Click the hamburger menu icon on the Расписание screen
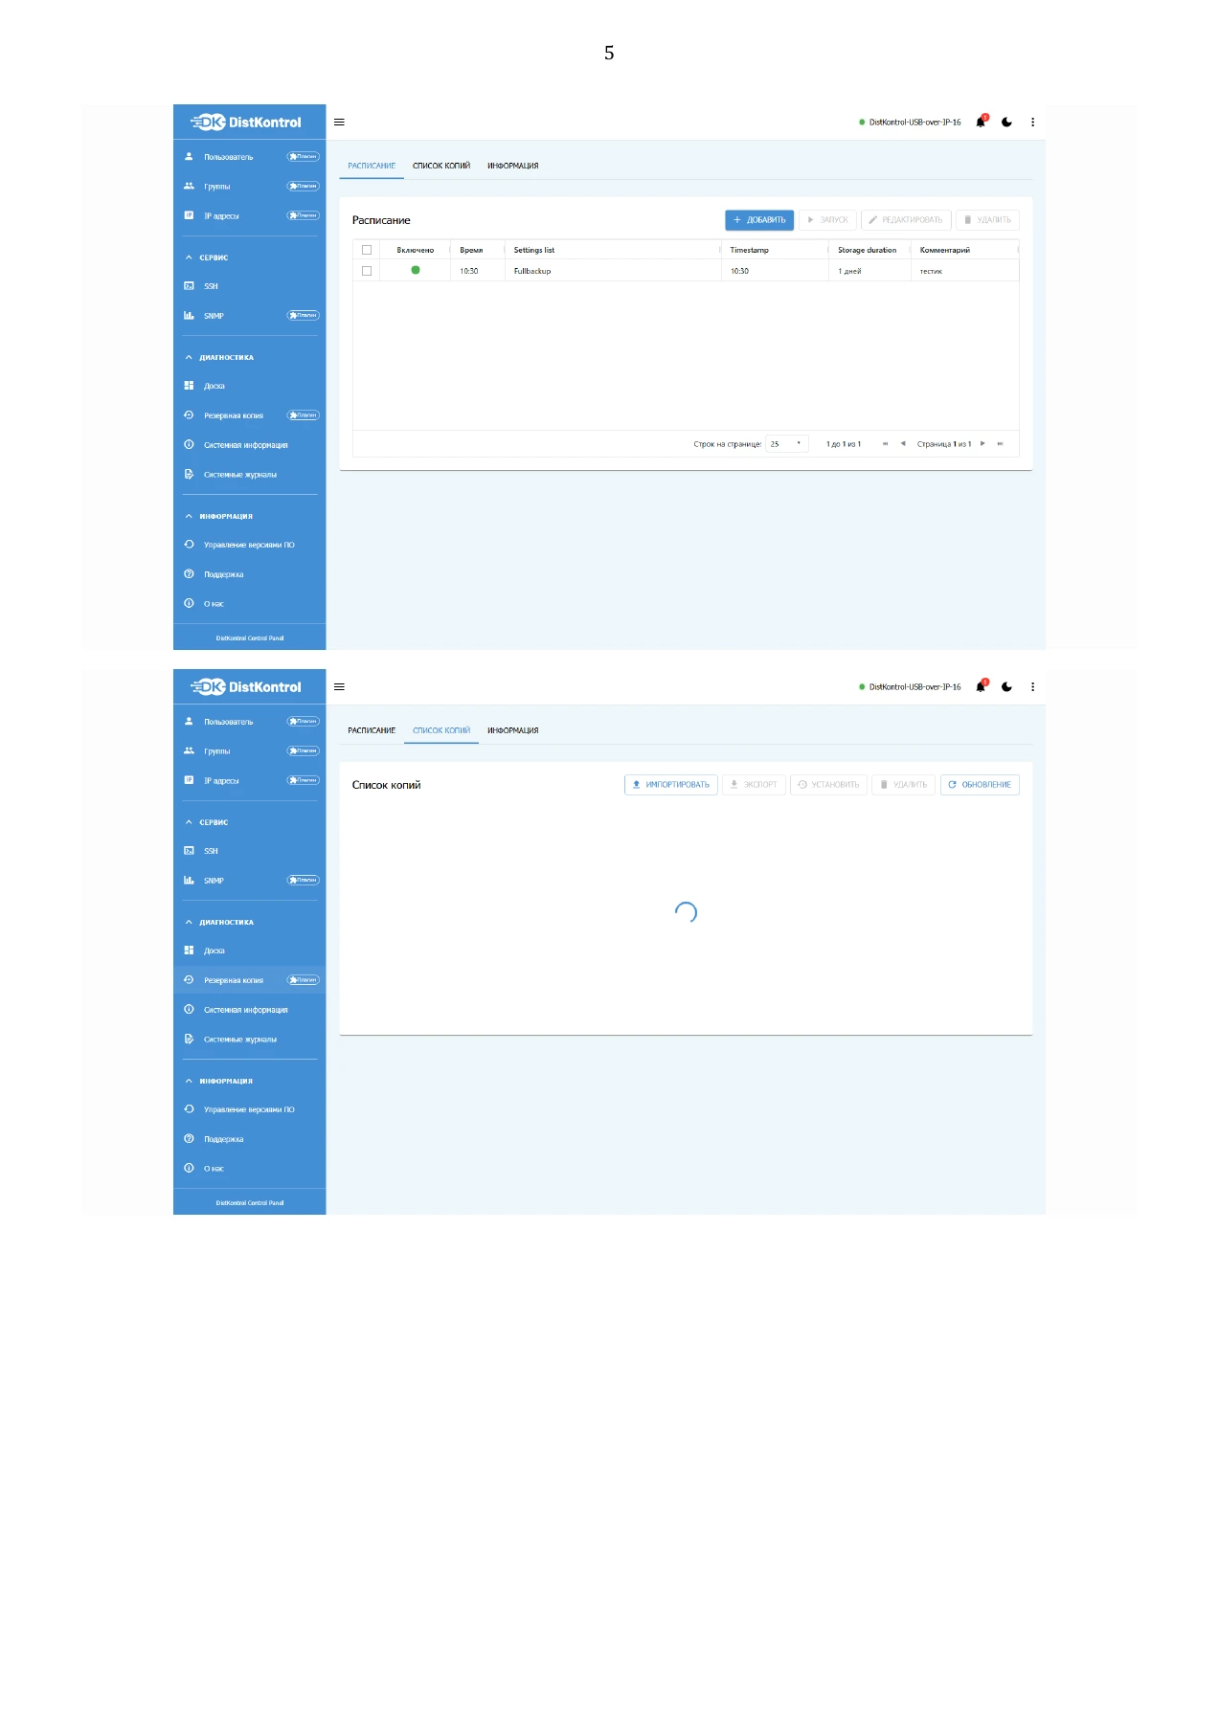This screenshot has width=1219, height=1723. pyautogui.click(x=339, y=123)
